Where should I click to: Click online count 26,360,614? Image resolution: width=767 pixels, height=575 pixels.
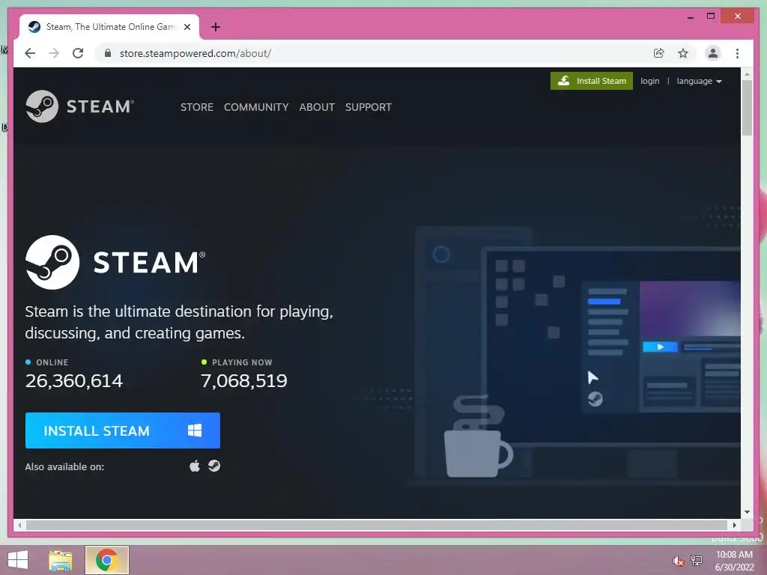tap(74, 380)
